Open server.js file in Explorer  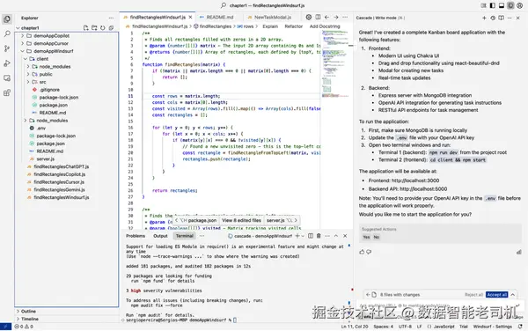pos(46,159)
